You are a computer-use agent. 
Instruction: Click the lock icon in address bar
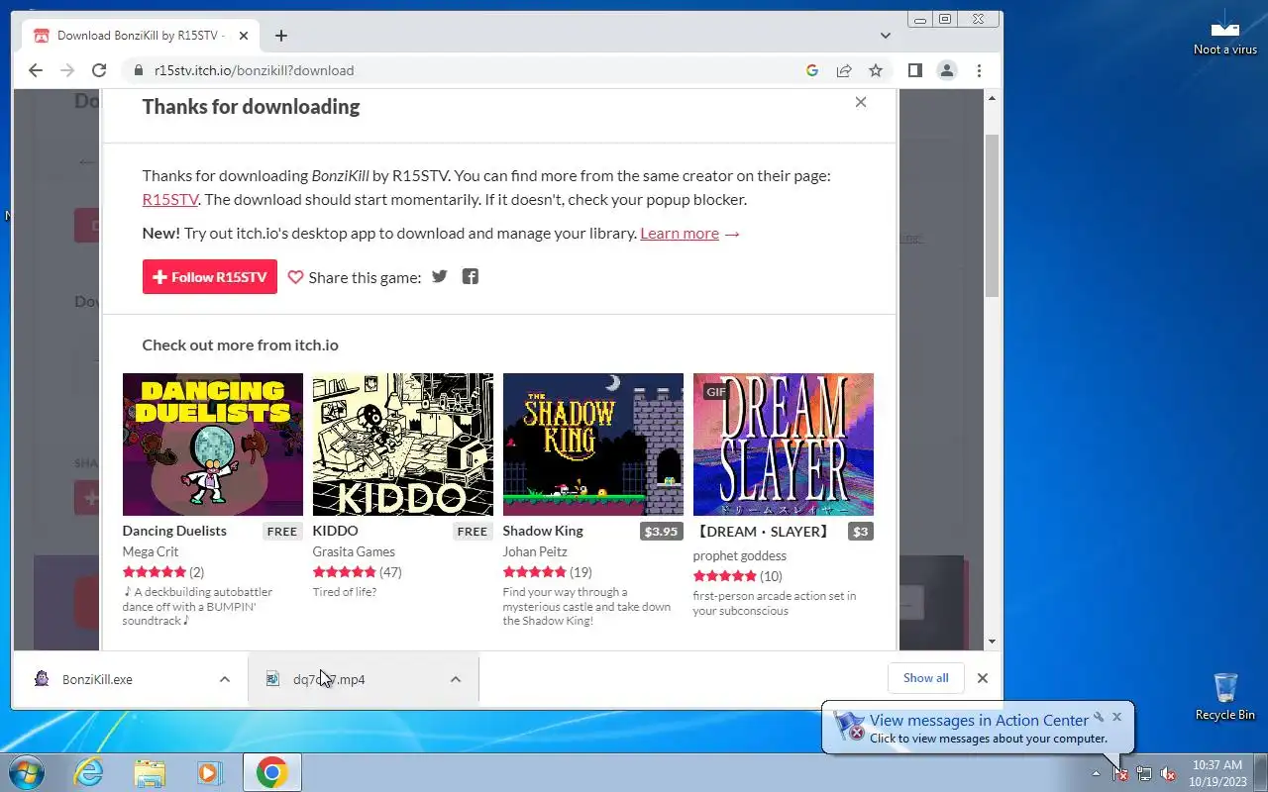139,70
